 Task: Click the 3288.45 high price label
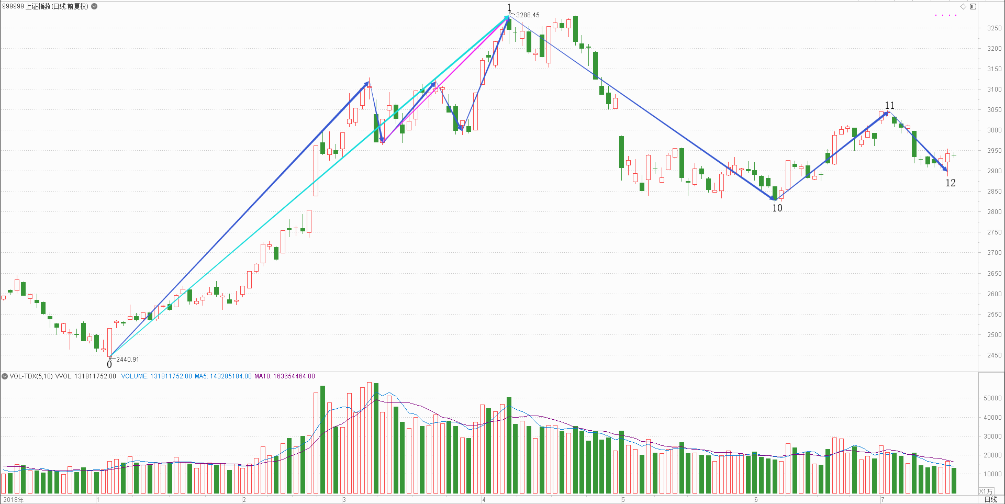528,15
